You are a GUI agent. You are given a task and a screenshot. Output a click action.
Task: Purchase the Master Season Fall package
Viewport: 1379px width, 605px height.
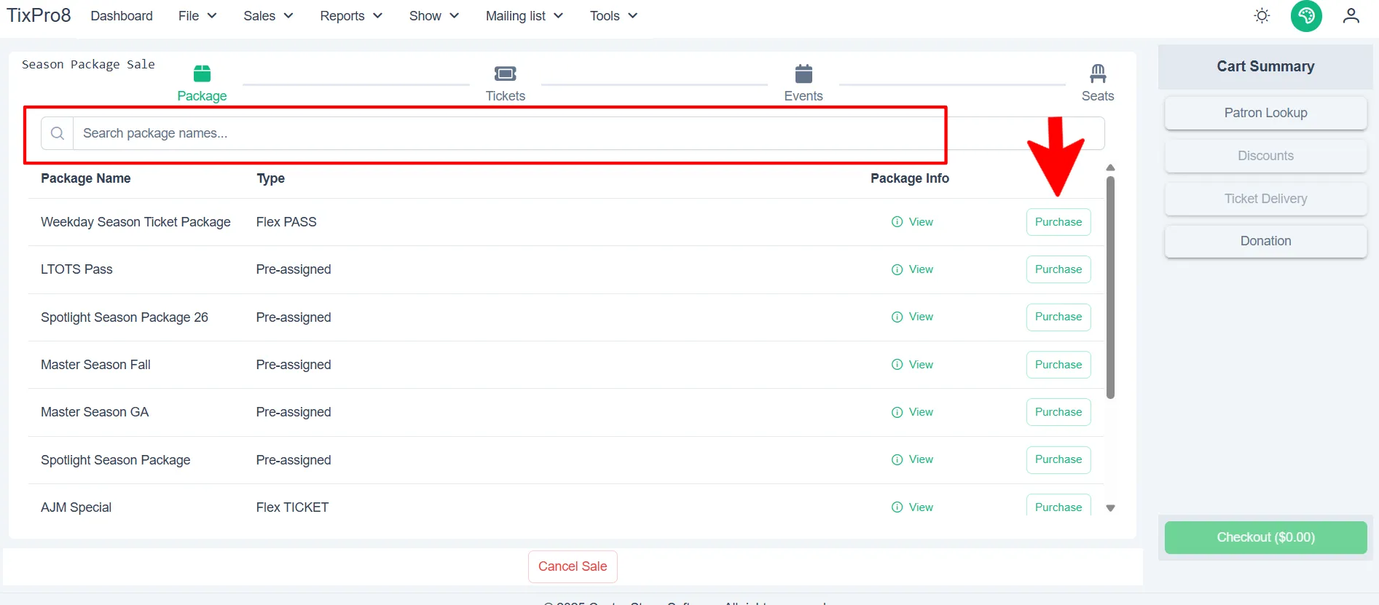coord(1058,365)
